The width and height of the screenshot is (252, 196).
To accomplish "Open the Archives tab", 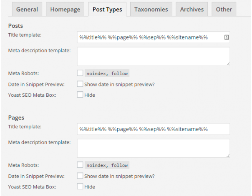I will point(192,10).
